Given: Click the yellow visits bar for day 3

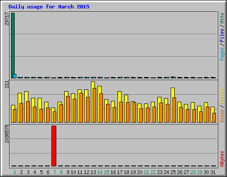Looking at the screenshot, I should click(26, 107).
